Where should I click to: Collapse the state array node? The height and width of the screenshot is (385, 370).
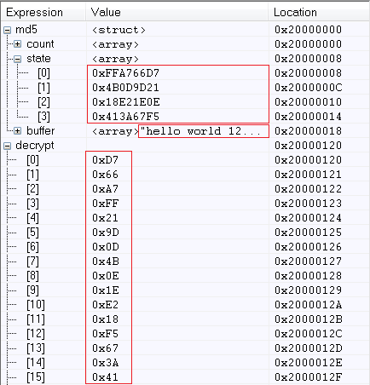[x=18, y=59]
